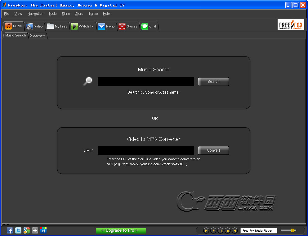Open the My Files tab
This screenshot has width=308, height=236.
point(57,26)
